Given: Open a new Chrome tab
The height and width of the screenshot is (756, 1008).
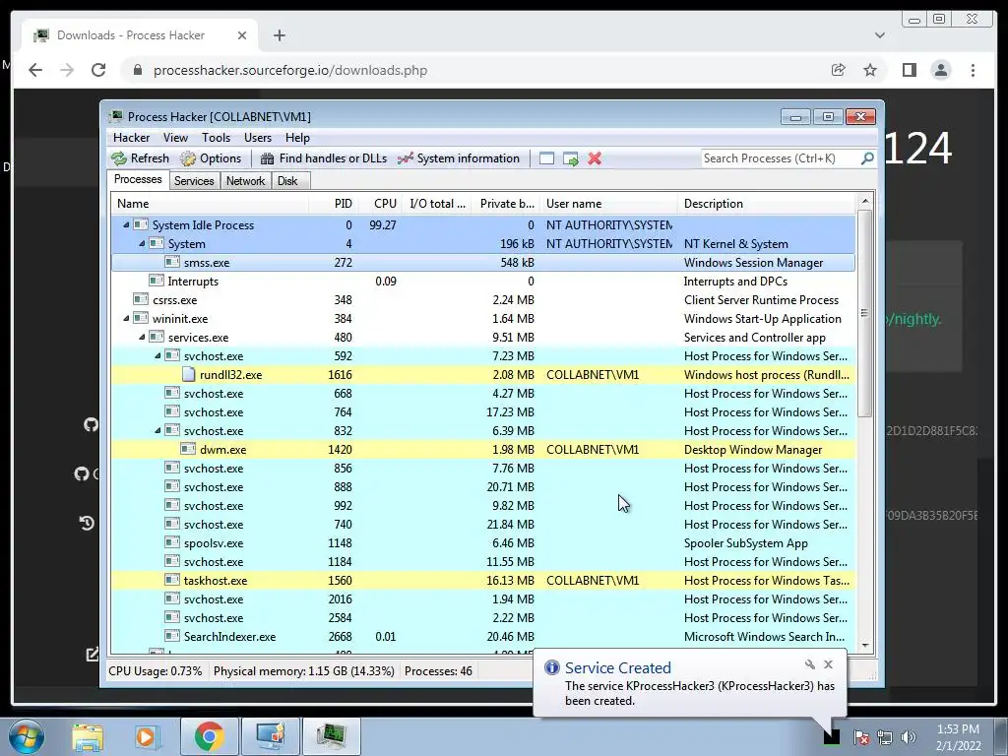Looking at the screenshot, I should click(279, 35).
